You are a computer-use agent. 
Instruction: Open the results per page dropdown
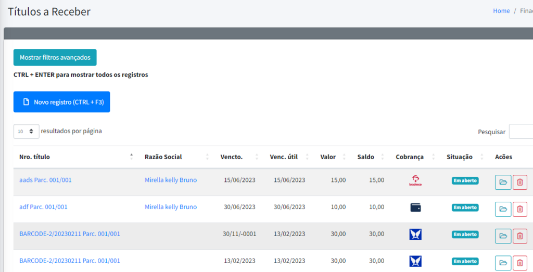[26, 132]
